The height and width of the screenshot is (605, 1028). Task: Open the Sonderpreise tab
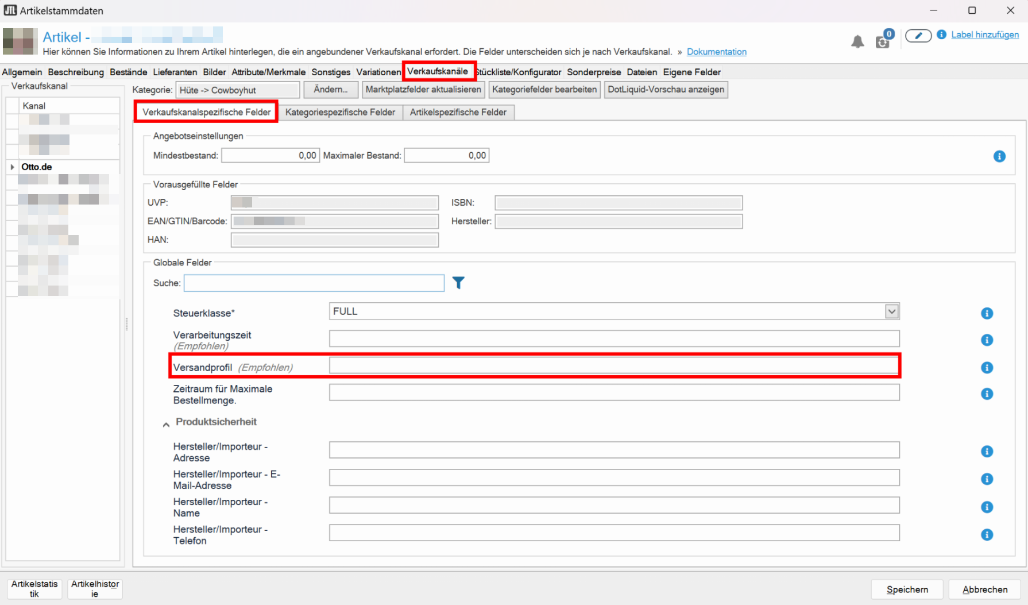coord(593,72)
